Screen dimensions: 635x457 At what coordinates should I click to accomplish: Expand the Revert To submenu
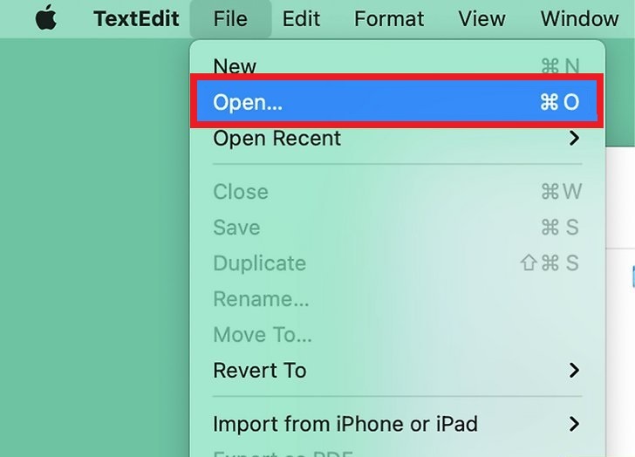click(x=260, y=370)
